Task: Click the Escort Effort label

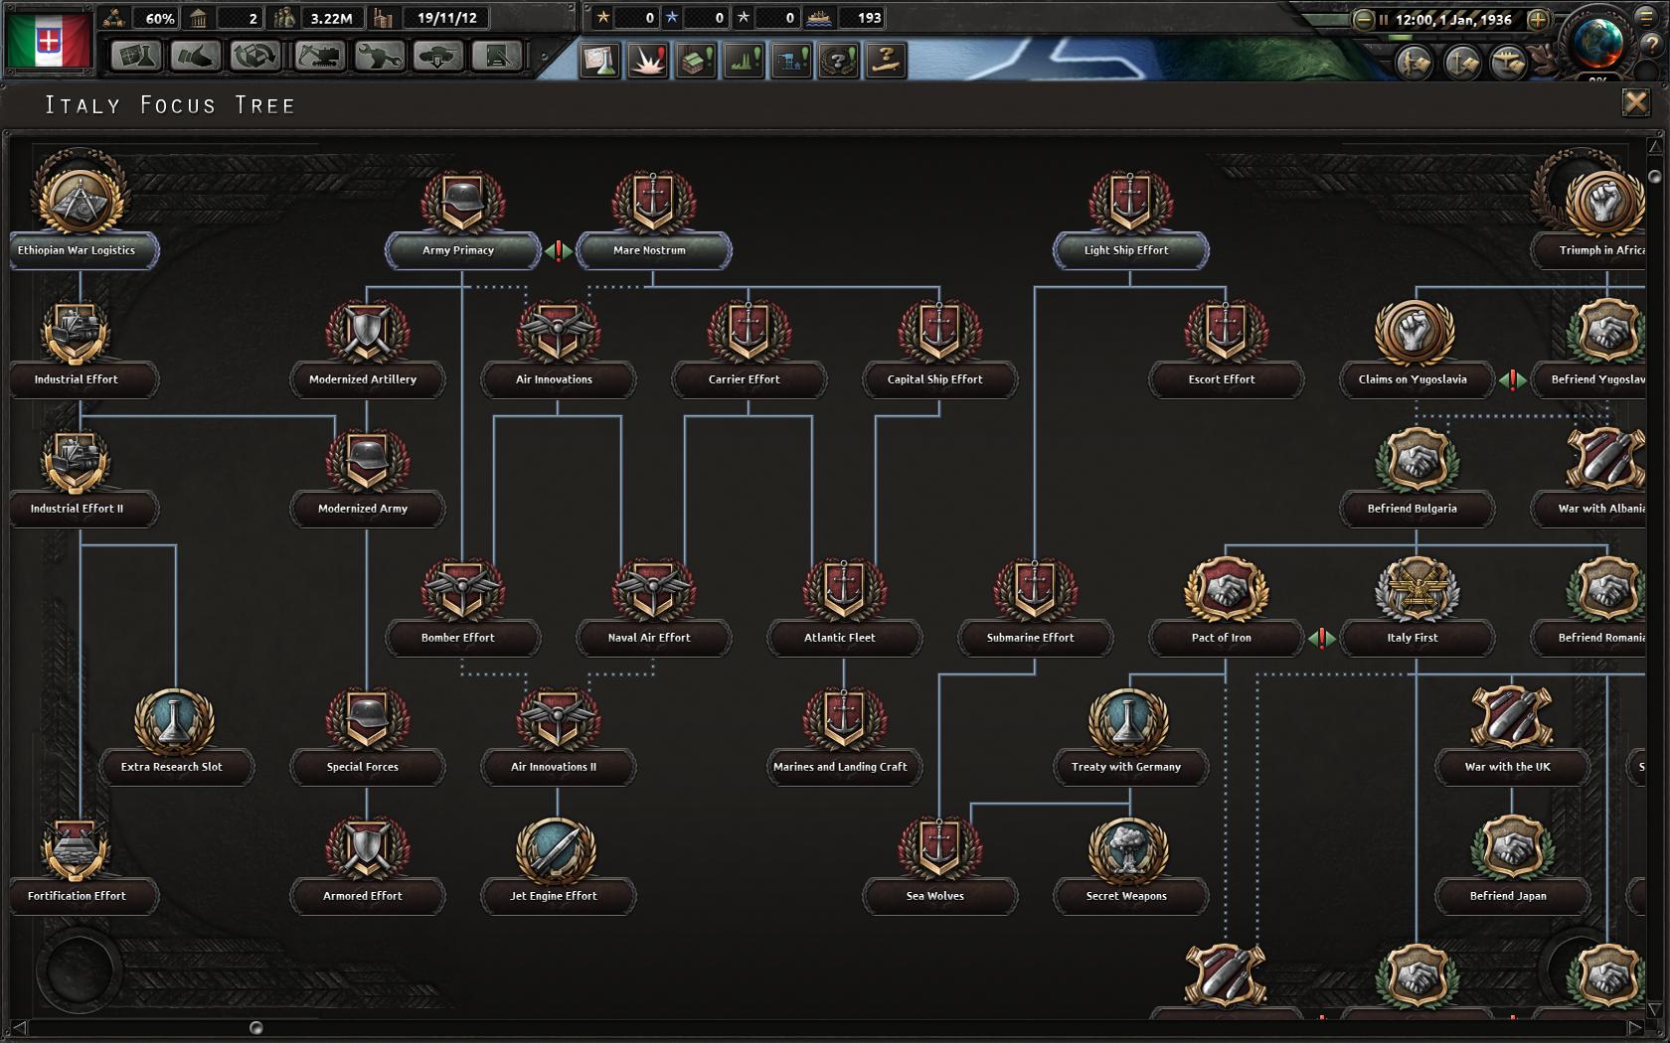Action: click(1222, 379)
